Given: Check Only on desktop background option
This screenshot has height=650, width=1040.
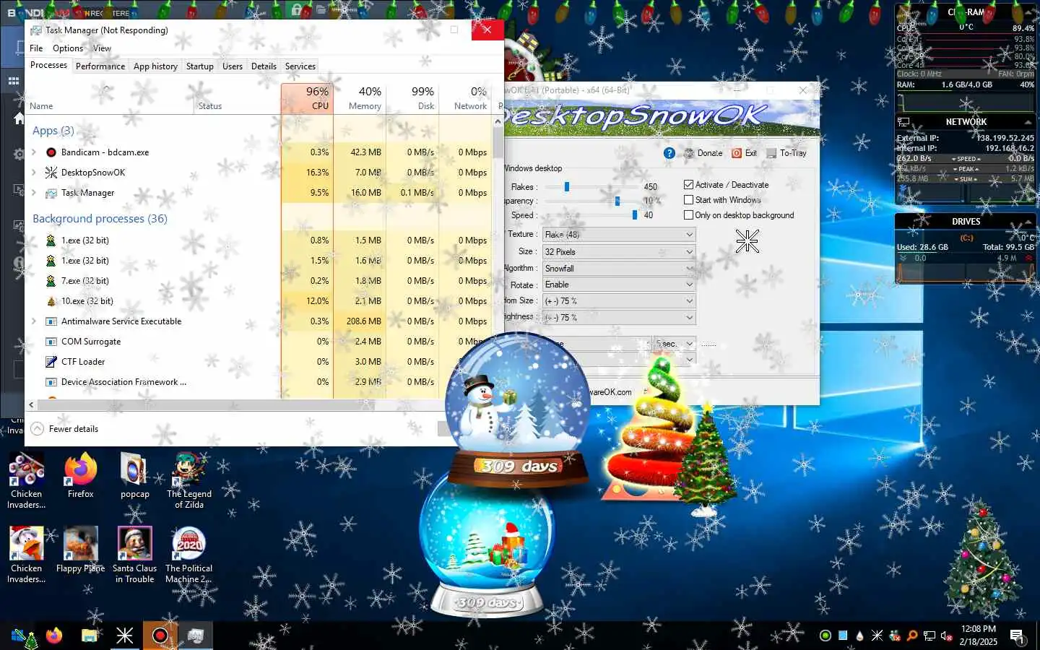Looking at the screenshot, I should [x=688, y=215].
